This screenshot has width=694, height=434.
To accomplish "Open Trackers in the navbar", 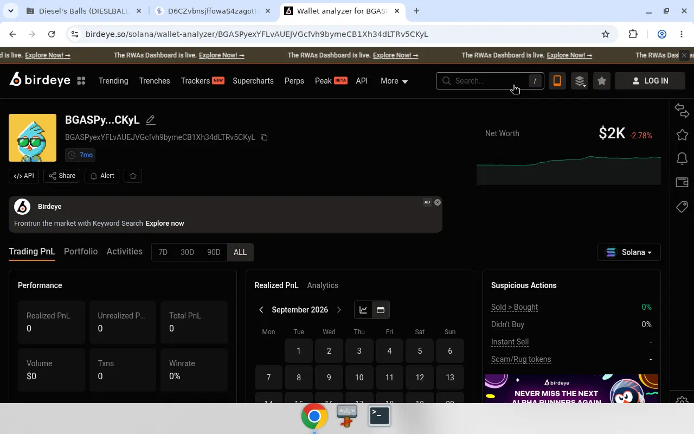I will [202, 81].
